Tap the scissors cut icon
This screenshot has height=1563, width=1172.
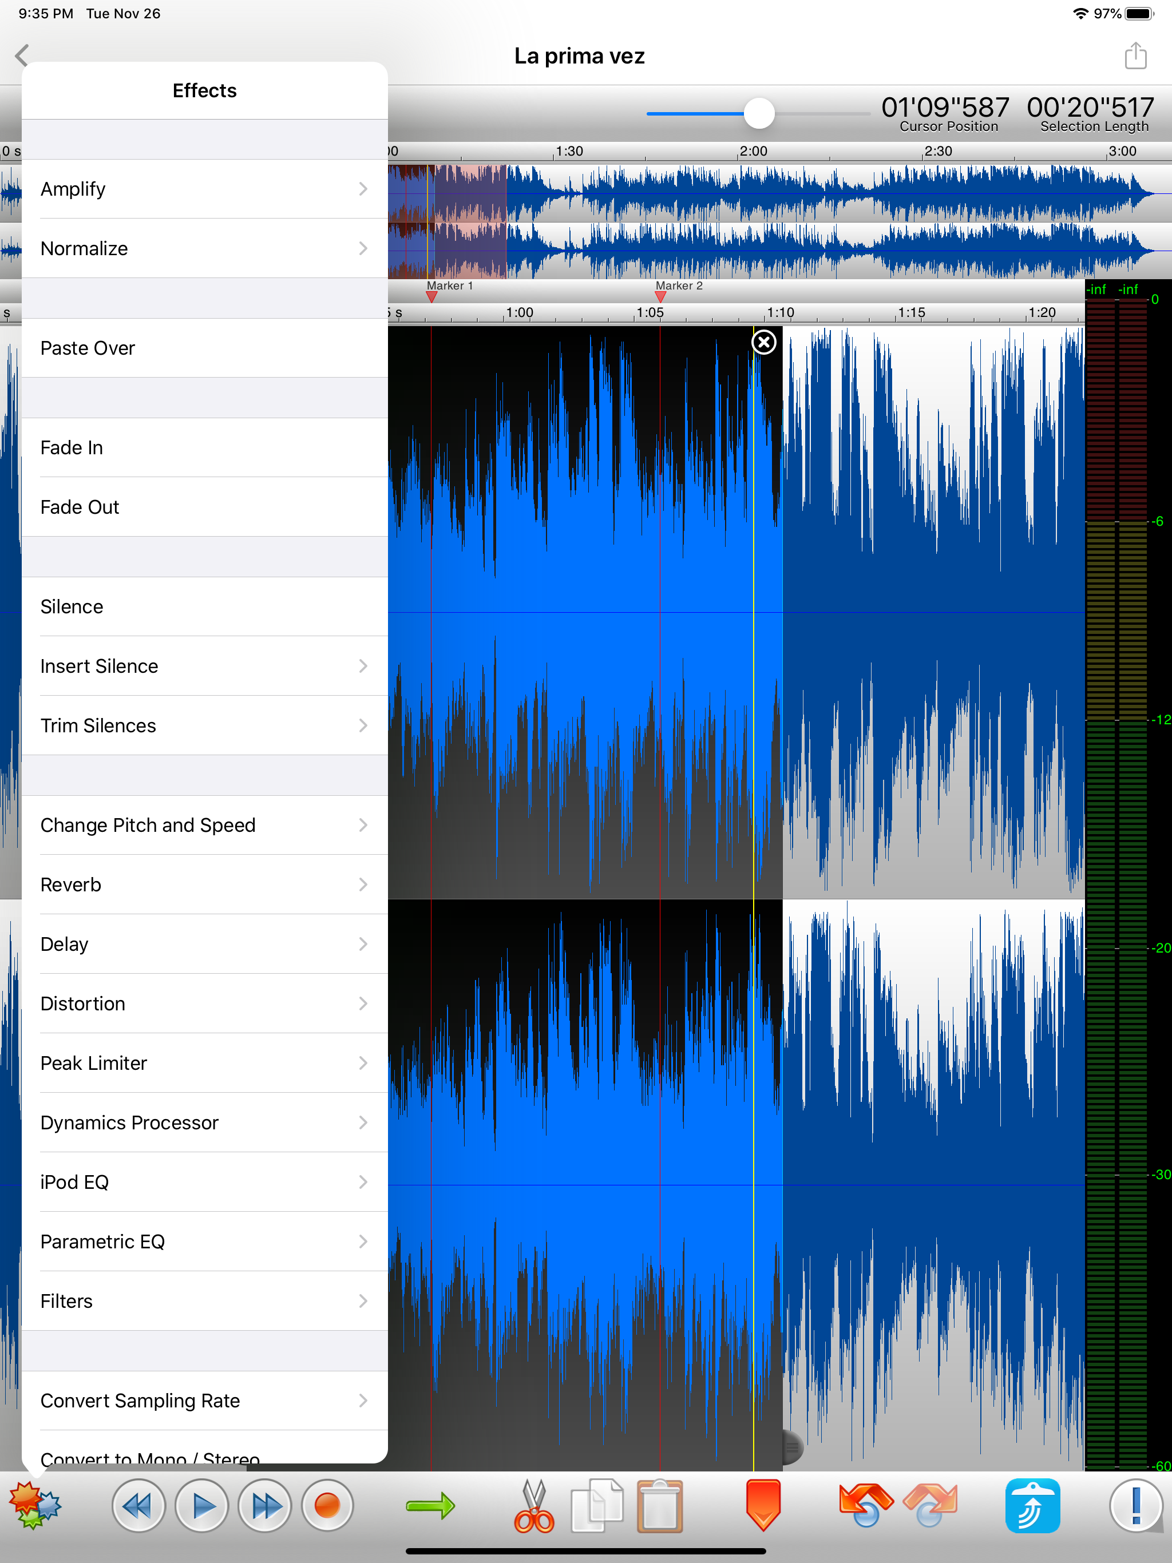pyautogui.click(x=534, y=1506)
